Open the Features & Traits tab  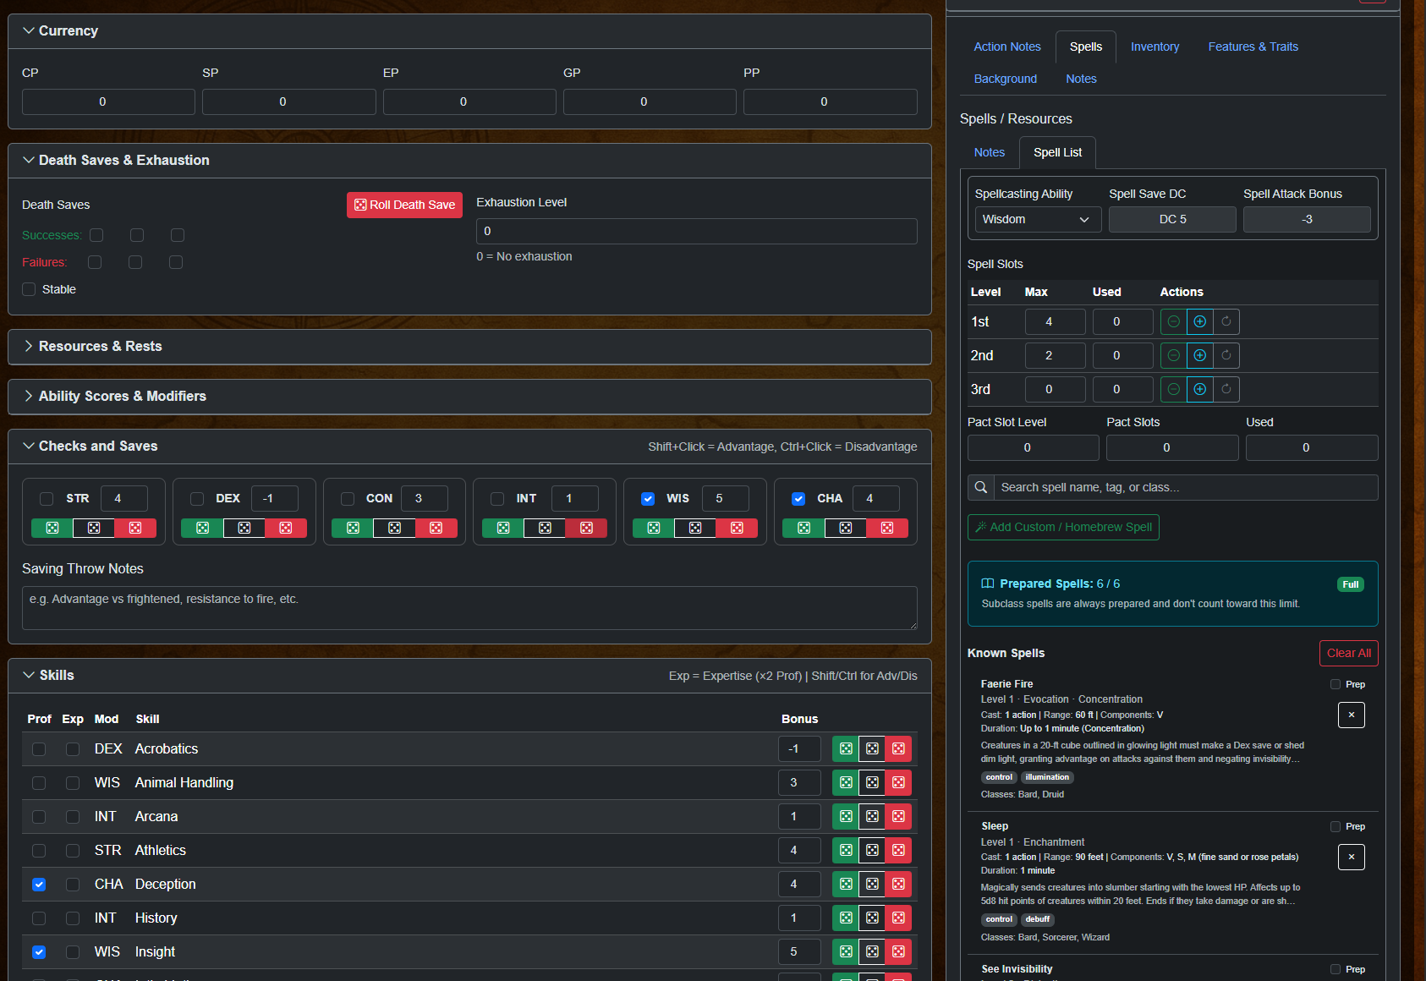click(x=1253, y=47)
